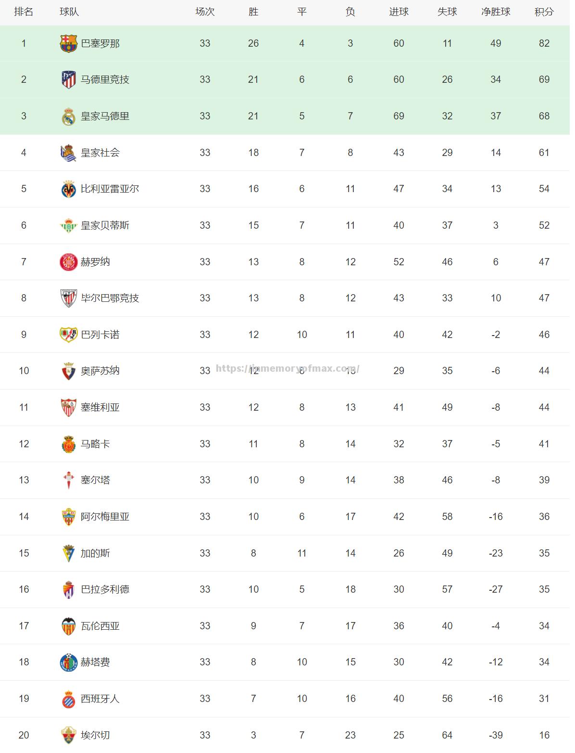Click the Atlético Madrid crest icon
This screenshot has width=575, height=753.
coord(69,79)
